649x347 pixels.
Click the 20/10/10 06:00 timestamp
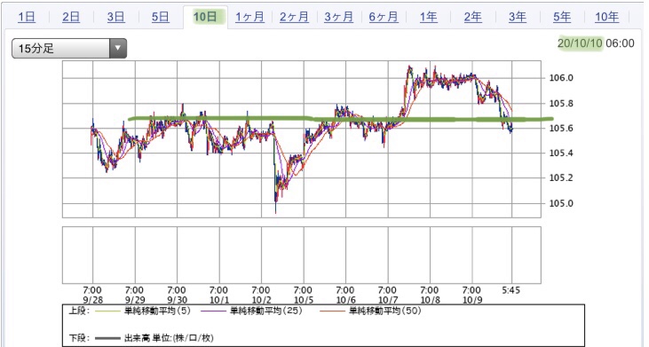click(596, 43)
